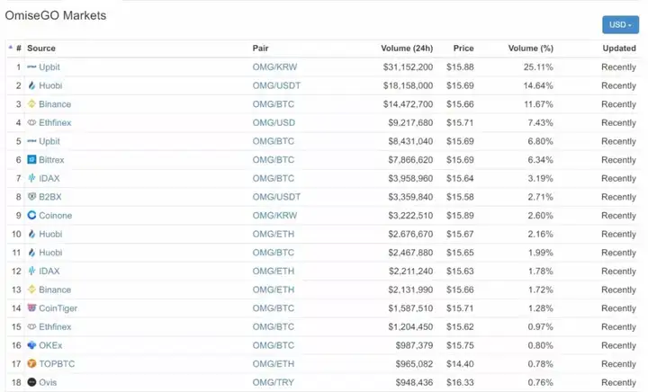Viewport: 648px width, 392px height.
Task: Click the Upbit logo icon in row 1
Action: pos(31,67)
